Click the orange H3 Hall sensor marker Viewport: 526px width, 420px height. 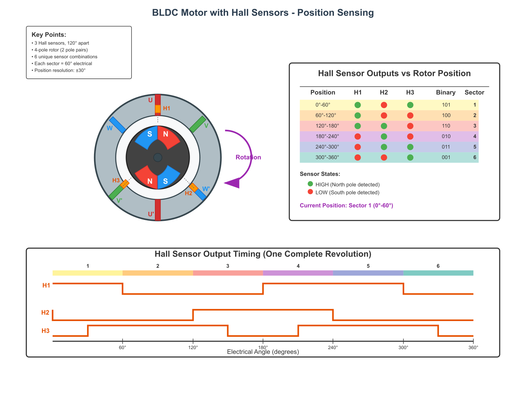pyautogui.click(x=125, y=184)
